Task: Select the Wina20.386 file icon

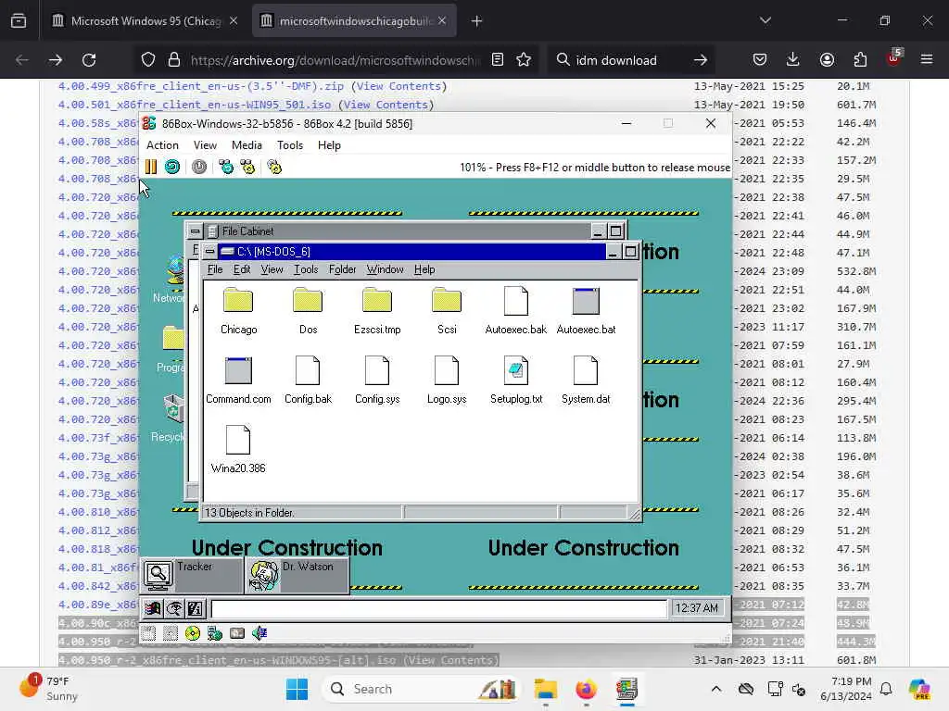Action: point(238,440)
